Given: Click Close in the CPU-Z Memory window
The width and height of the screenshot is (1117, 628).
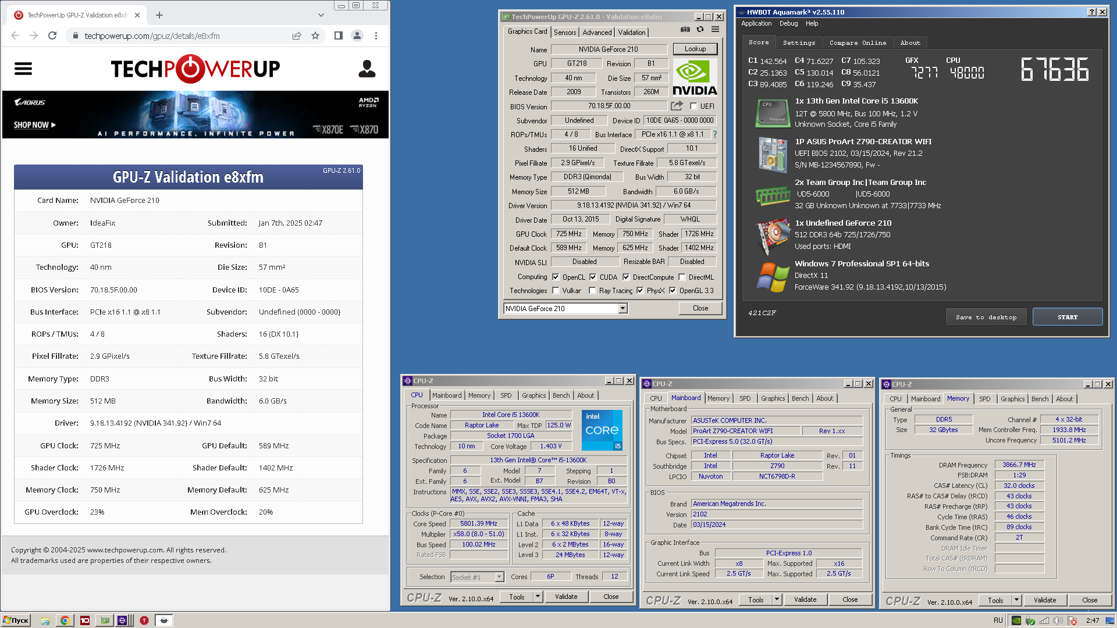Looking at the screenshot, I should coord(1090,600).
